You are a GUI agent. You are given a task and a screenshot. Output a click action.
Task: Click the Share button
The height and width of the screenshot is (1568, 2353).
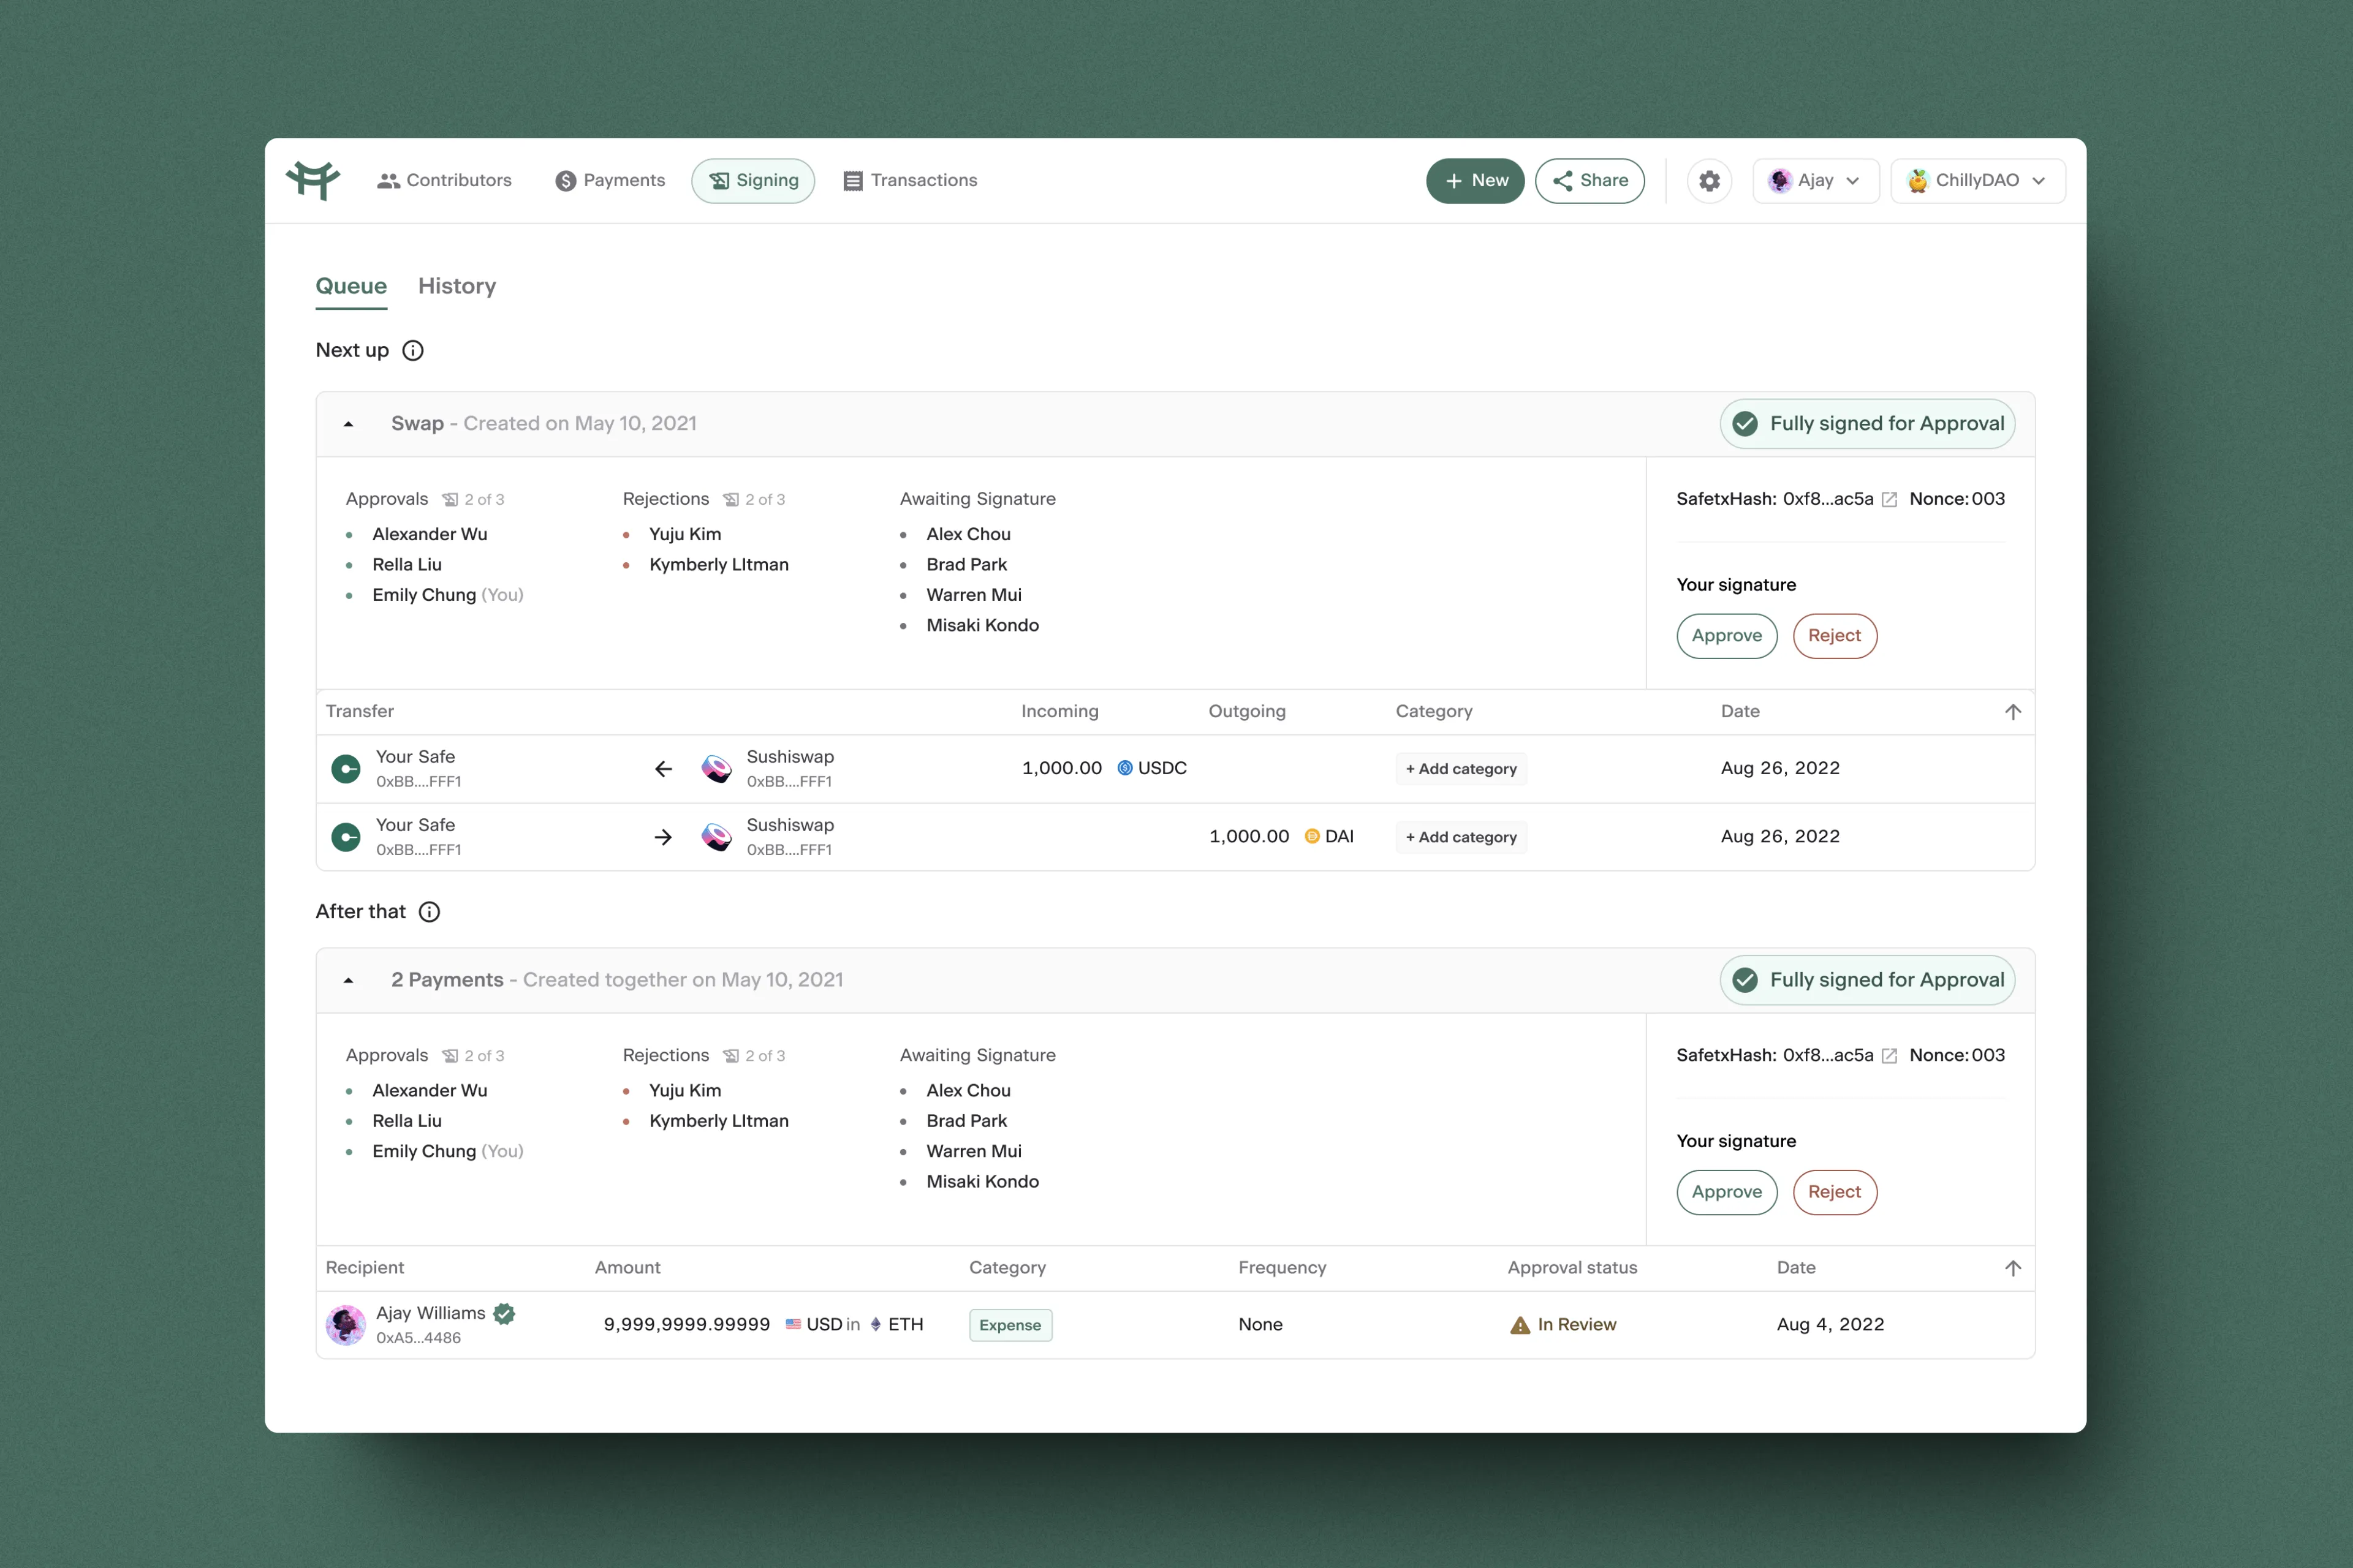pos(1590,181)
